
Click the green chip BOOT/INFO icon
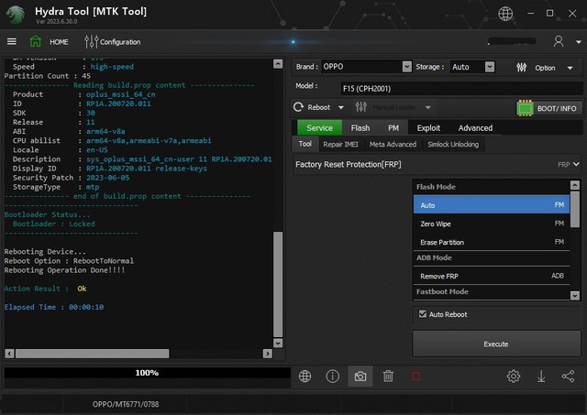pyautogui.click(x=525, y=108)
